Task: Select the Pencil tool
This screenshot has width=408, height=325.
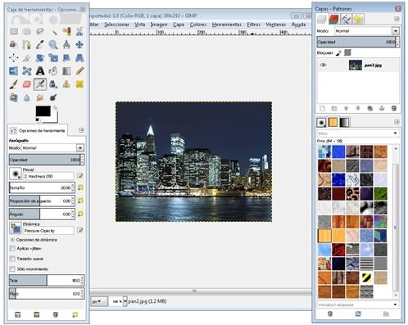Action: pyautogui.click(x=79, y=71)
